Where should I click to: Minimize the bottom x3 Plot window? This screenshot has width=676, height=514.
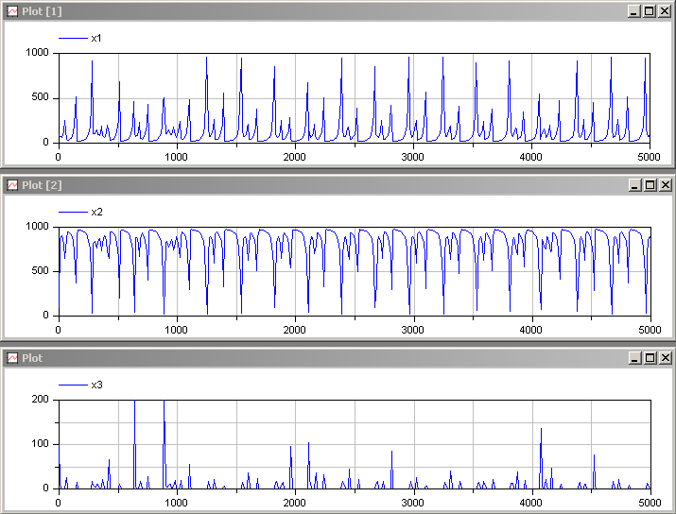634,358
